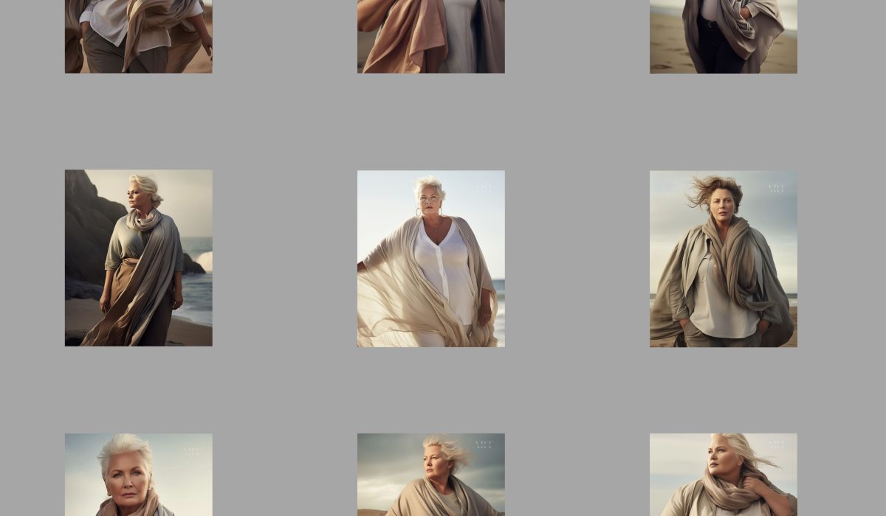This screenshot has height=516, width=886.
Task: Select the photo of woman in white blouse
Action: (430, 258)
